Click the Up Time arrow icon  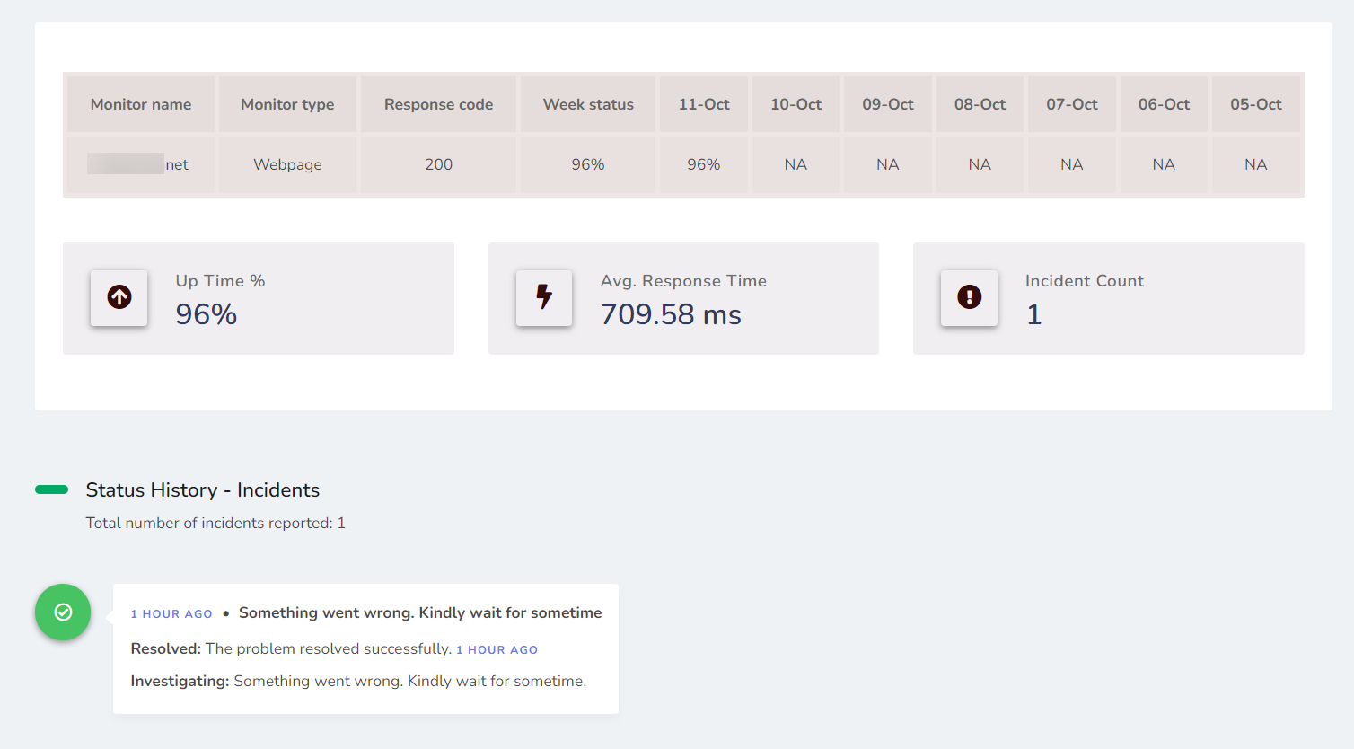click(119, 297)
